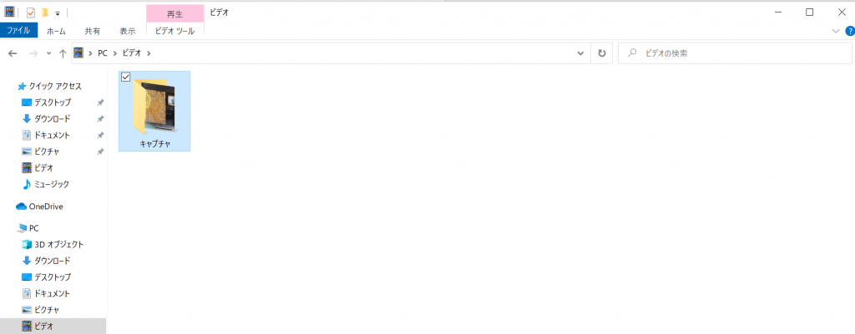
Task: Select 3D オブジェクト under PC
Action: pos(53,244)
